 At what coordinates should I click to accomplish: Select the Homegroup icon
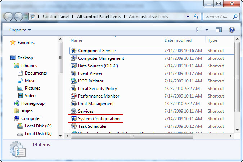17,103
